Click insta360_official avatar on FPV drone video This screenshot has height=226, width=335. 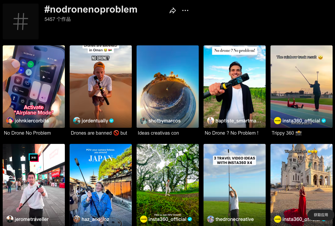(143, 219)
